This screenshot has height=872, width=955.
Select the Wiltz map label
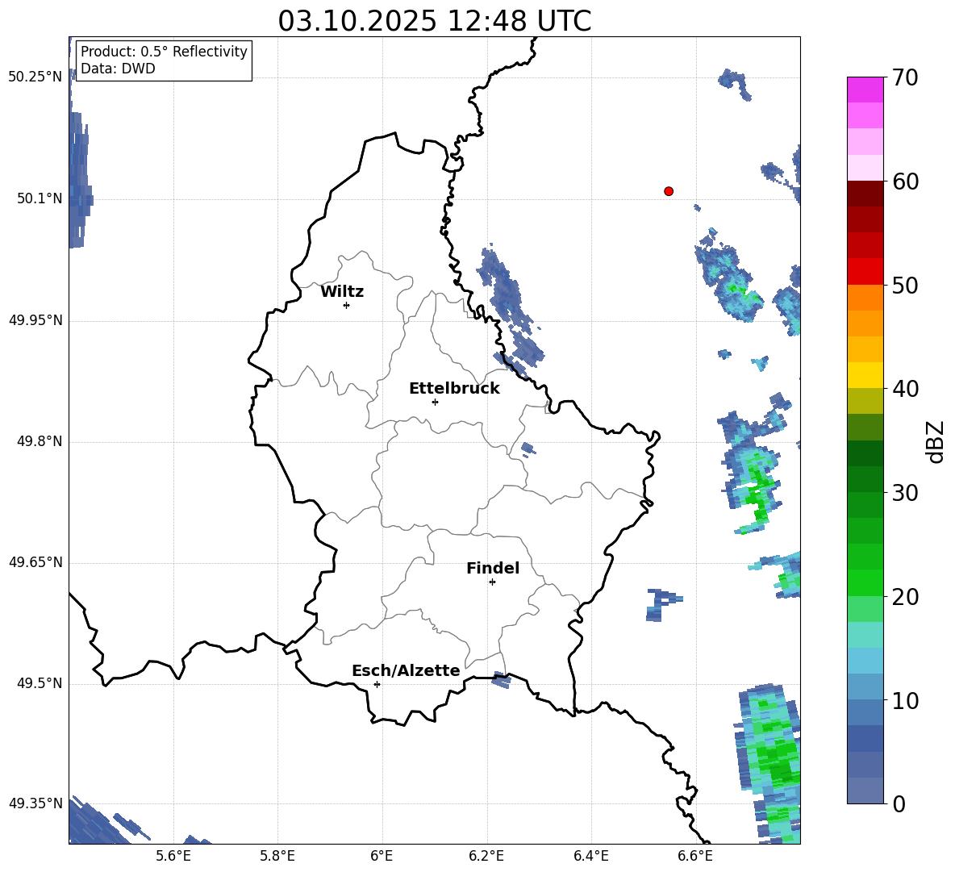[342, 292]
